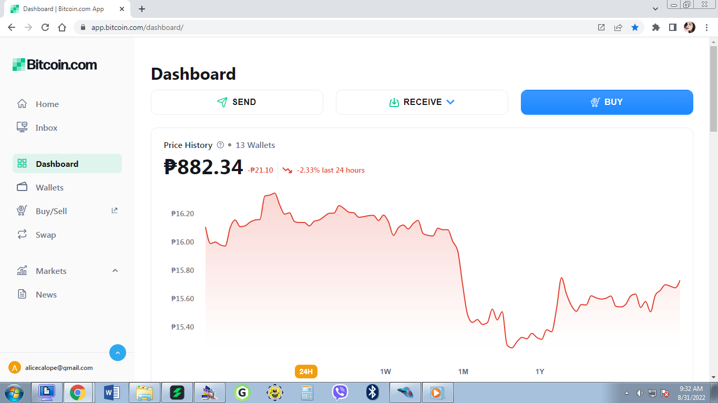Image resolution: width=718 pixels, height=403 pixels.
Task: Click the browser forward arrow
Action: [28, 27]
